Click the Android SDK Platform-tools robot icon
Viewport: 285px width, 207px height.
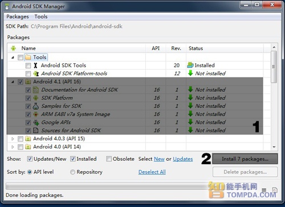36,74
